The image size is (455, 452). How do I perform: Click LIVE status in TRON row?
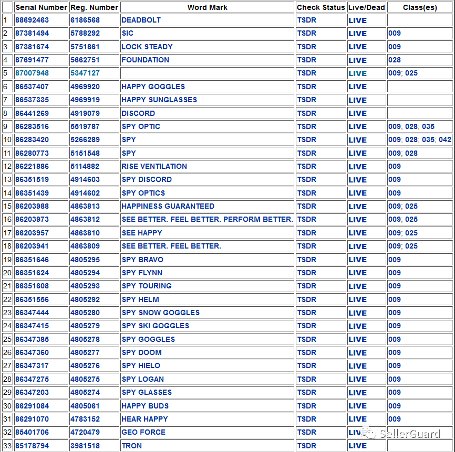click(x=357, y=446)
